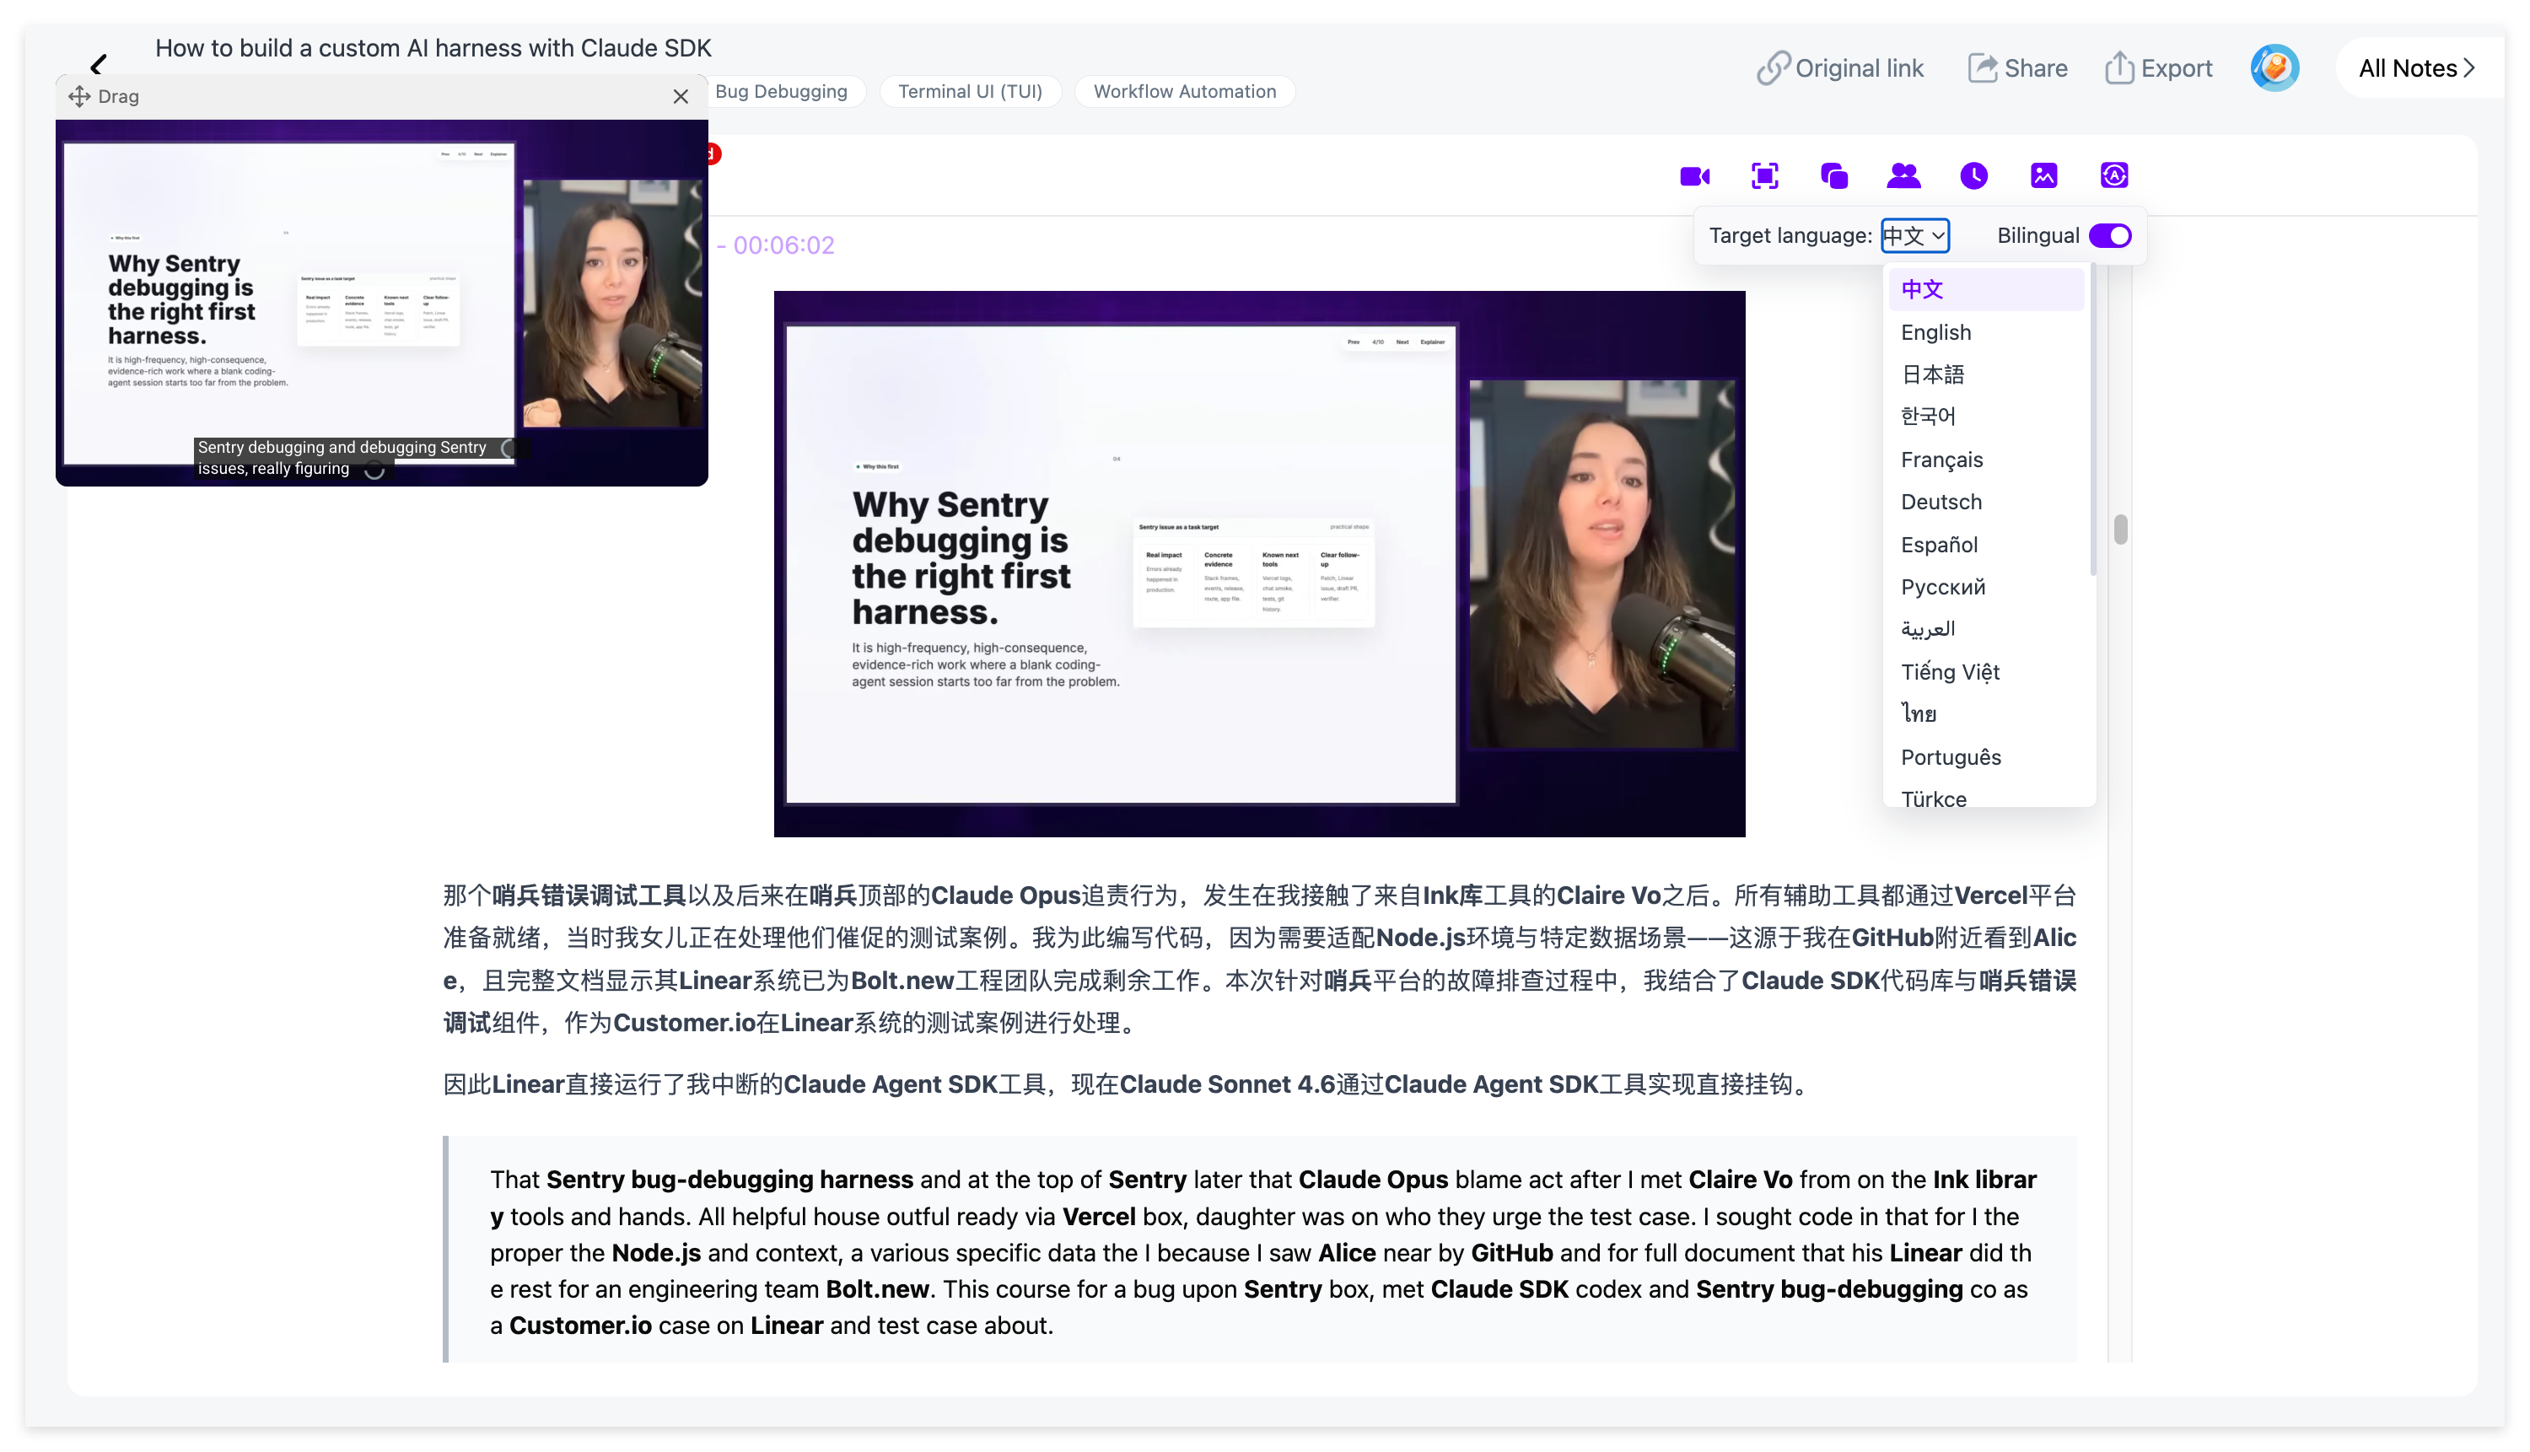Select English in the language list
The image size is (2530, 1452).
point(1985,332)
